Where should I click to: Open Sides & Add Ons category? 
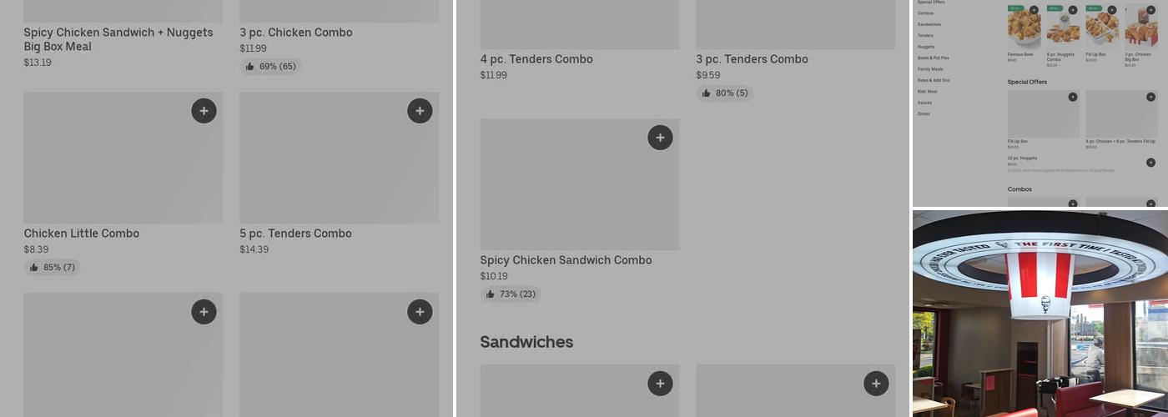coord(934,80)
